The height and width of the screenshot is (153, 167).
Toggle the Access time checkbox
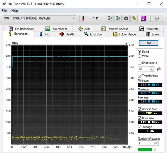[140, 109]
